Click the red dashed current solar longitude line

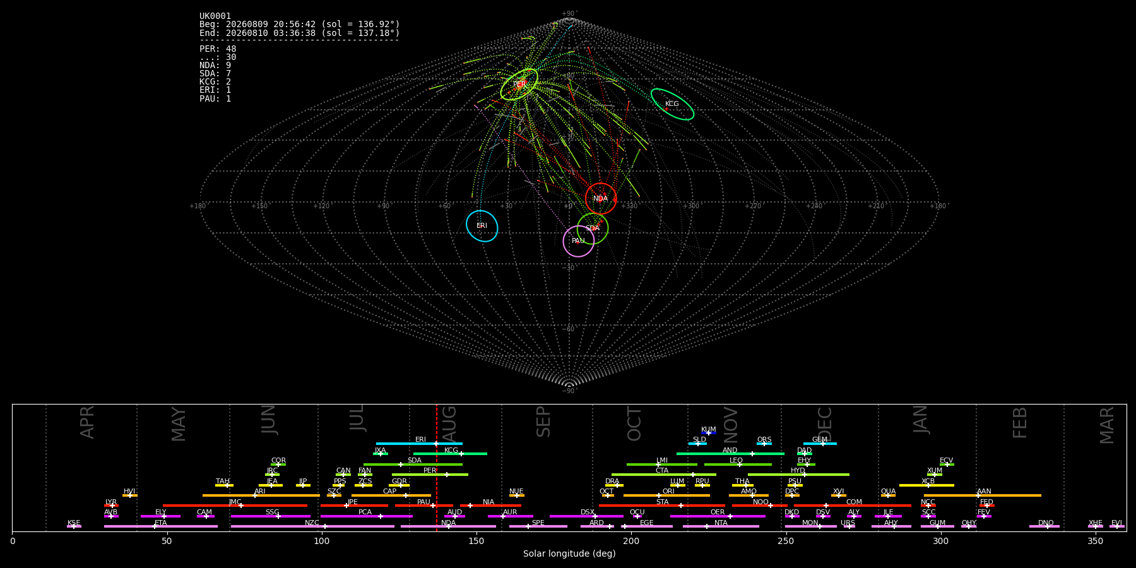[x=436, y=468]
